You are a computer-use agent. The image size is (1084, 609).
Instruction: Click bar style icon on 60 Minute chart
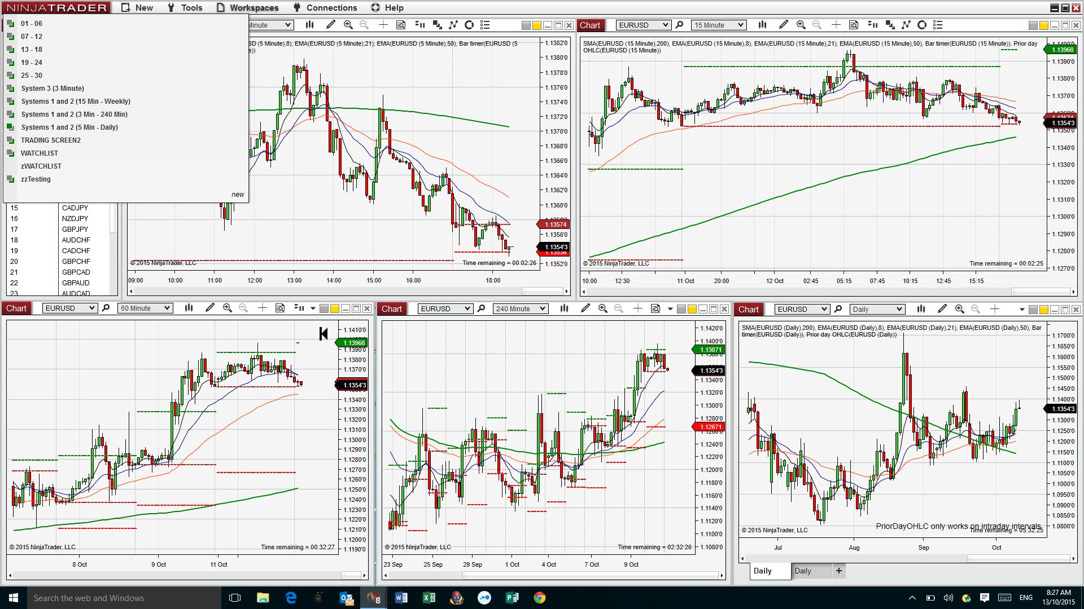pyautogui.click(x=189, y=308)
